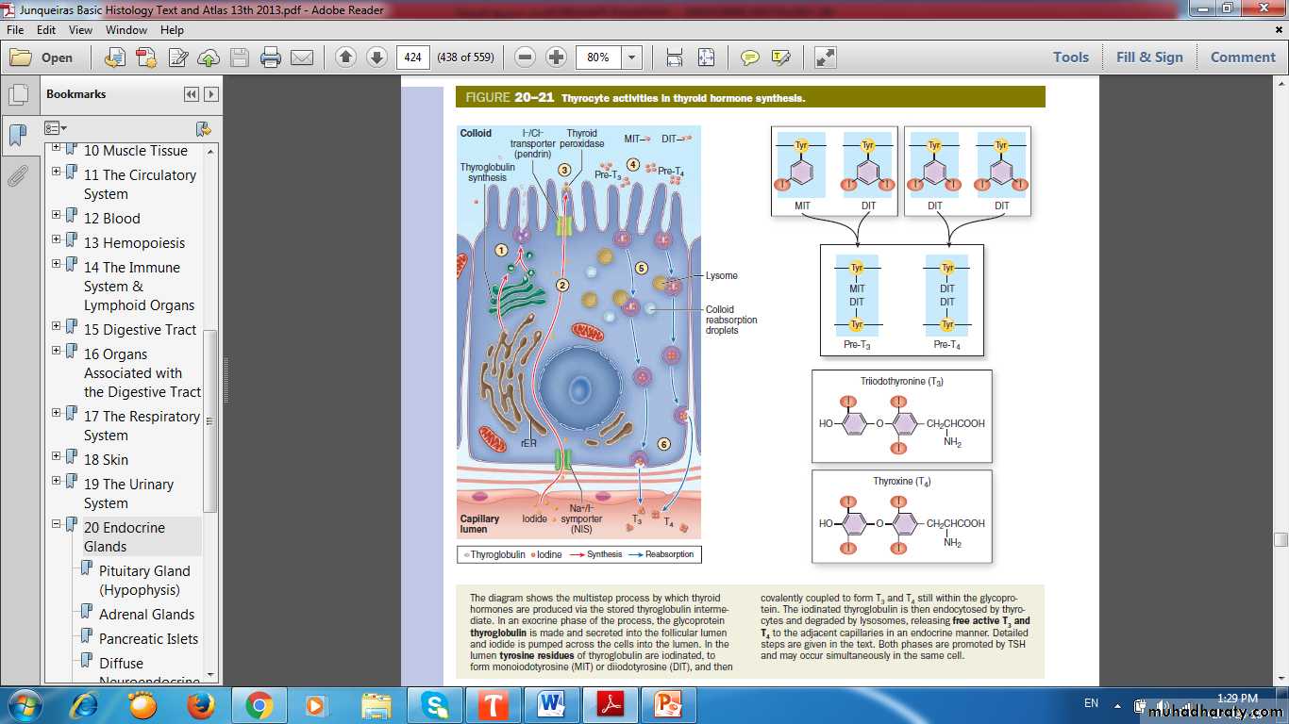1289x724 pixels.
Task: Expand the 14 The Immune System bookmark
Action: (x=57, y=264)
